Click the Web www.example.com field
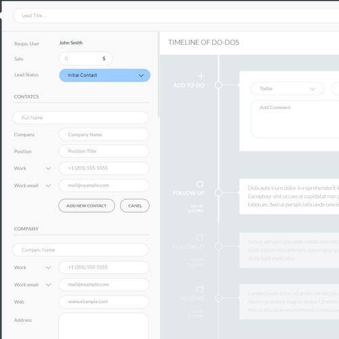The width and height of the screenshot is (339, 339). (x=104, y=302)
